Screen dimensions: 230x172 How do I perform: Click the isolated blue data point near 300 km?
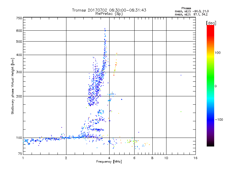[181, 75]
